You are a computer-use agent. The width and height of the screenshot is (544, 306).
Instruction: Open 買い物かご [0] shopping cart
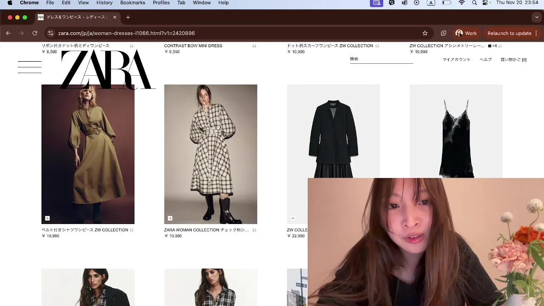[513, 60]
